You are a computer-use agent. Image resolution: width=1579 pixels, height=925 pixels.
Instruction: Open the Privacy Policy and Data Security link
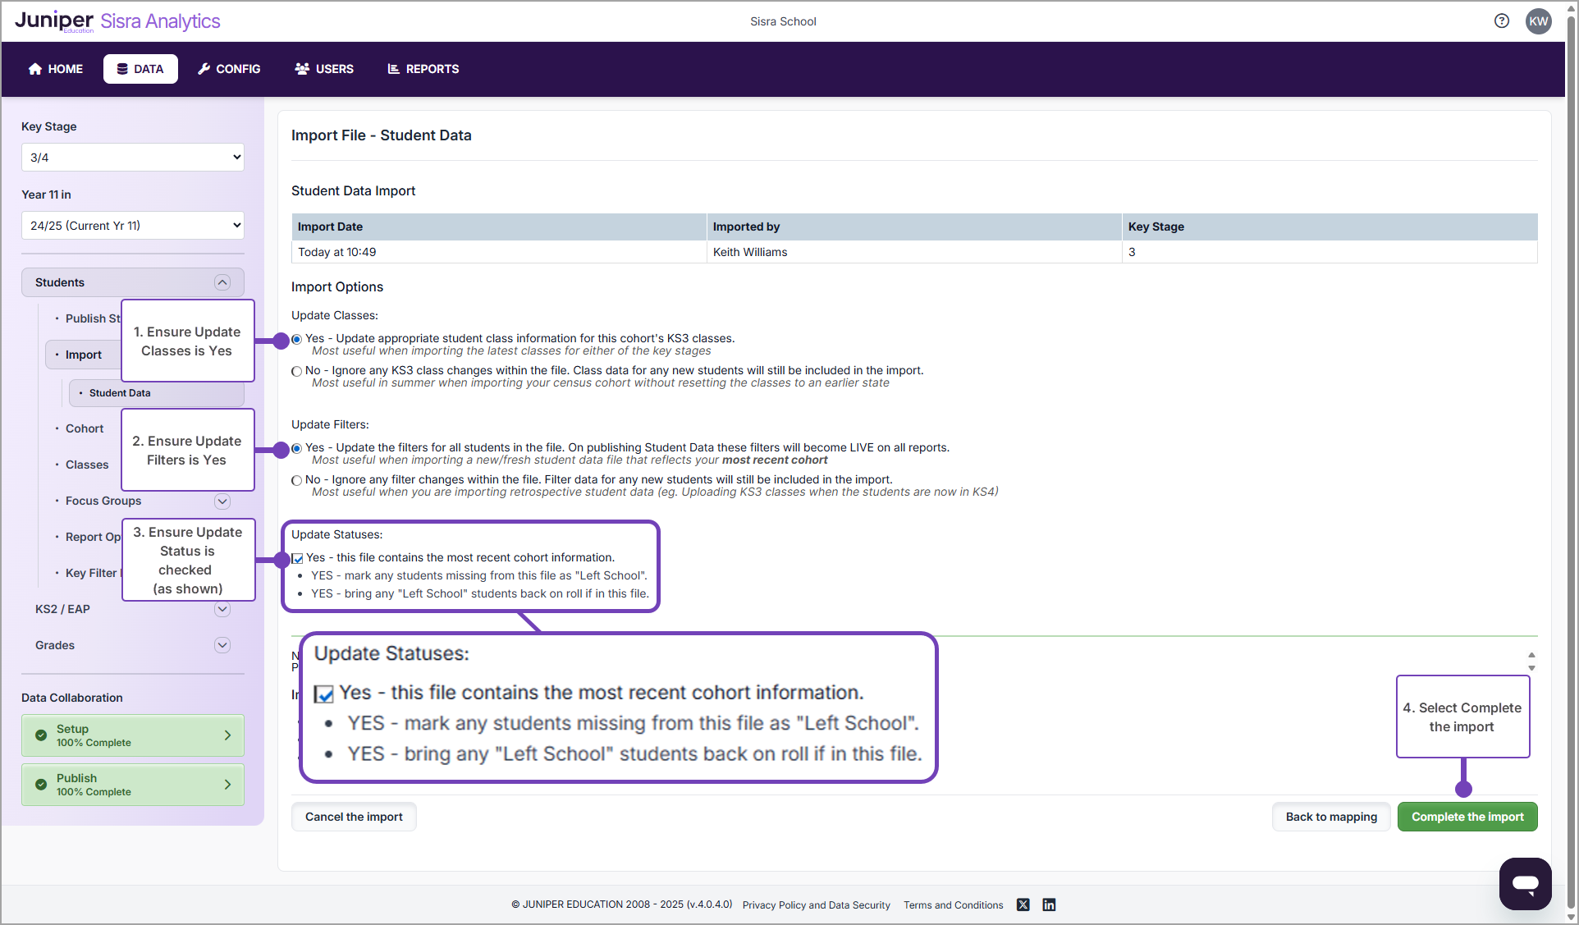tap(816, 904)
